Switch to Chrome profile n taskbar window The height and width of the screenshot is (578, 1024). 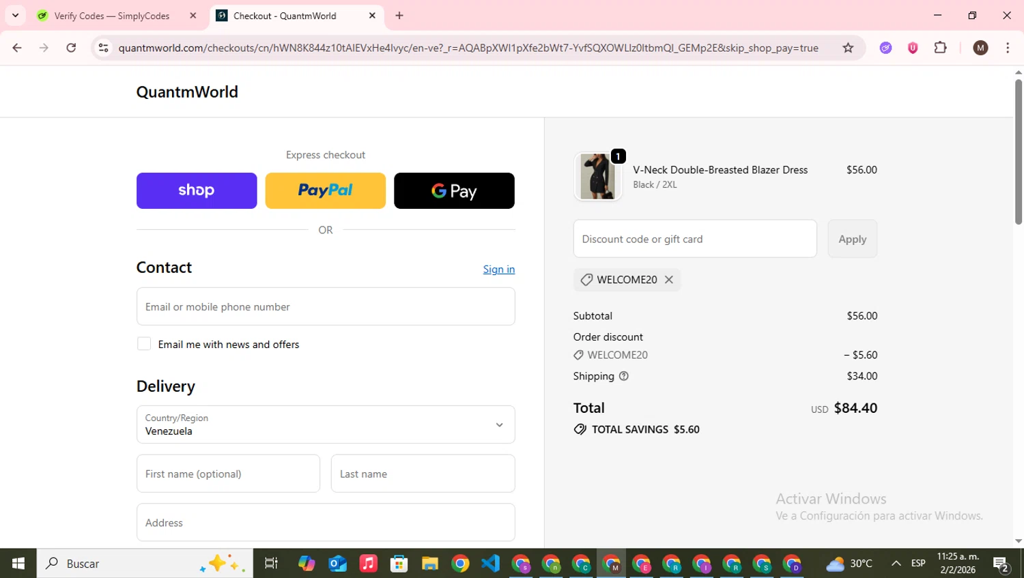[551, 564]
